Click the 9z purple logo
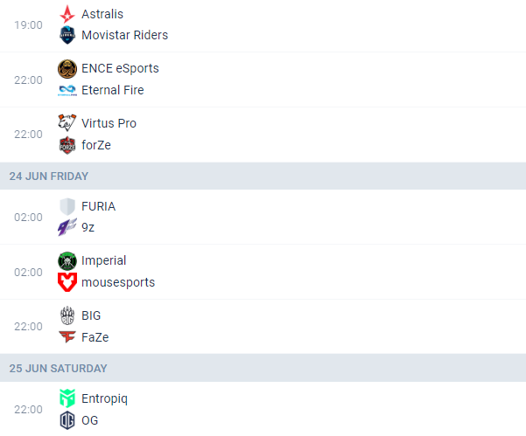The image size is (526, 436). click(x=67, y=227)
